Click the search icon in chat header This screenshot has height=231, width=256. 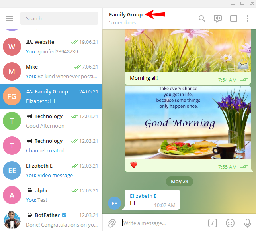202,18
